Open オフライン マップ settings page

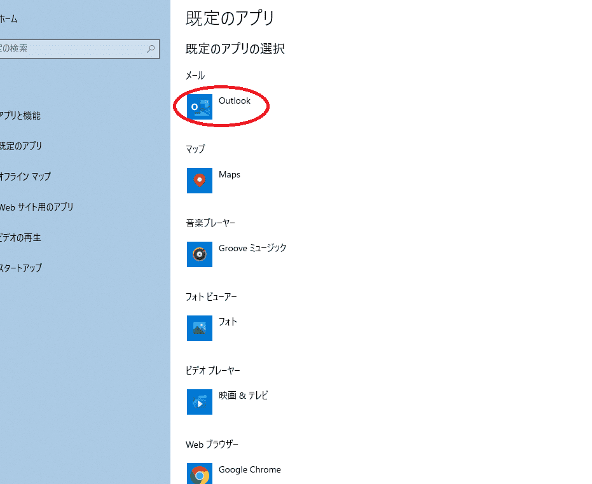click(25, 177)
